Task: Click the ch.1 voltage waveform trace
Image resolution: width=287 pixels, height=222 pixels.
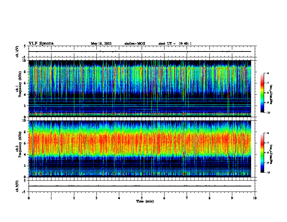Action: pyautogui.click(x=140, y=52)
